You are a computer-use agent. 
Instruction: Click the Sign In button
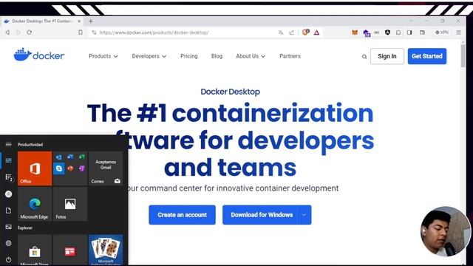coord(387,56)
